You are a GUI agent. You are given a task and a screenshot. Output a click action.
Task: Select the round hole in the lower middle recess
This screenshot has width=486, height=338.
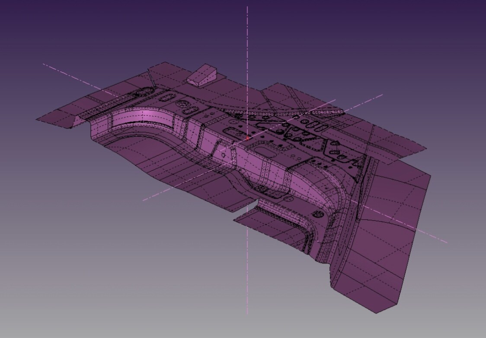coord(261,189)
